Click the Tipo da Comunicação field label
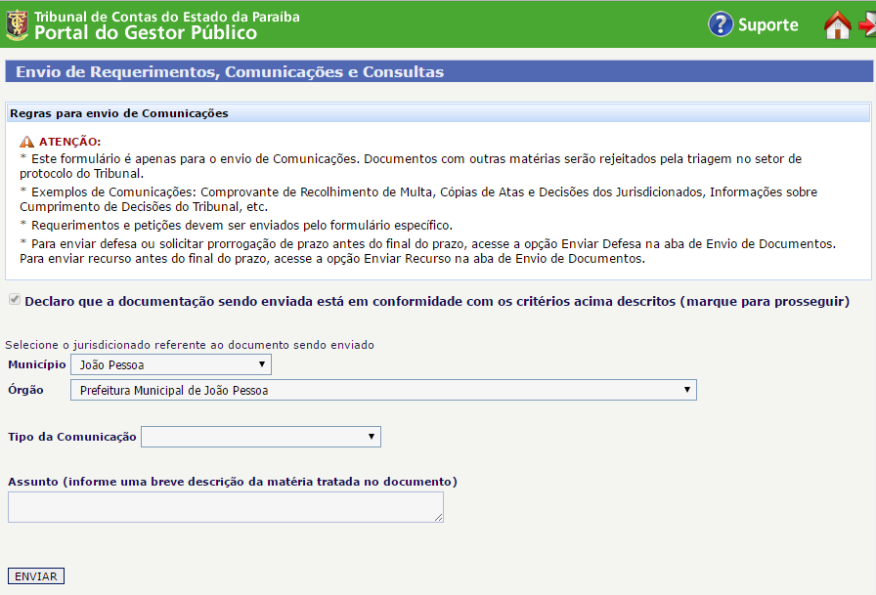Screen dimensions: 876x595 pyautogui.click(x=72, y=437)
